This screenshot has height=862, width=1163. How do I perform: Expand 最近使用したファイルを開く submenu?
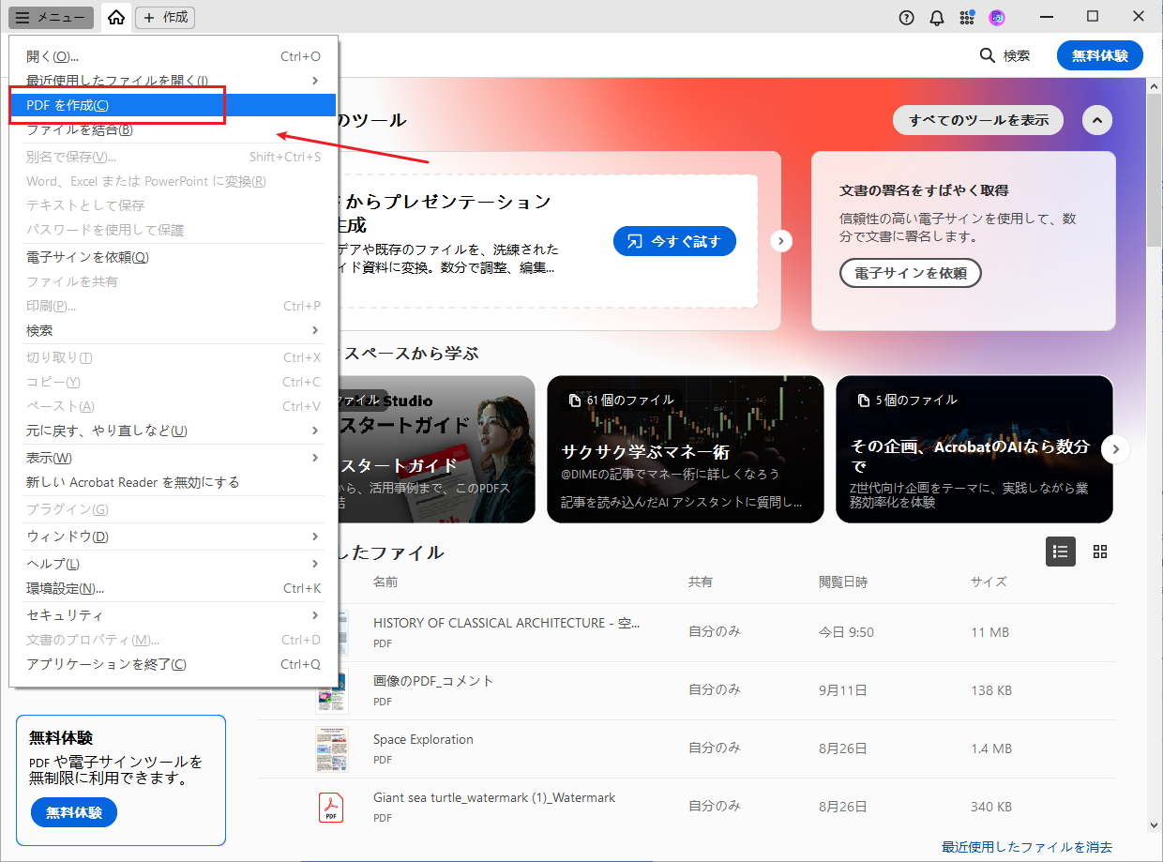174,81
